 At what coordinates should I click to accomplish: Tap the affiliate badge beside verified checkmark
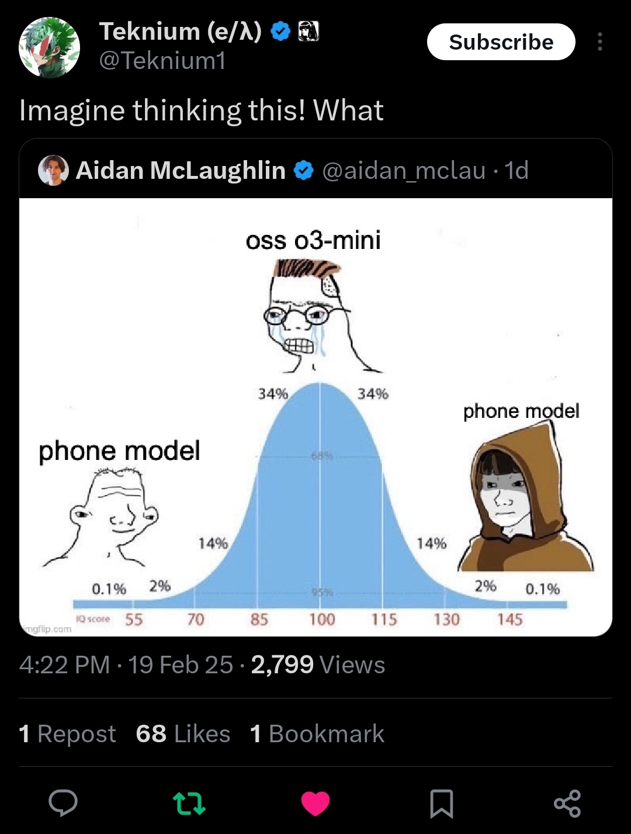tap(308, 32)
